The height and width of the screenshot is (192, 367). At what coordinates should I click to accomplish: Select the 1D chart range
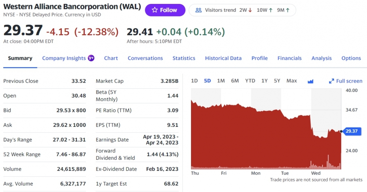tap(194, 81)
